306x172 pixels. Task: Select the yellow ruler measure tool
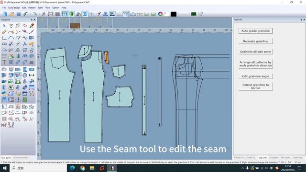pyautogui.click(x=4, y=32)
